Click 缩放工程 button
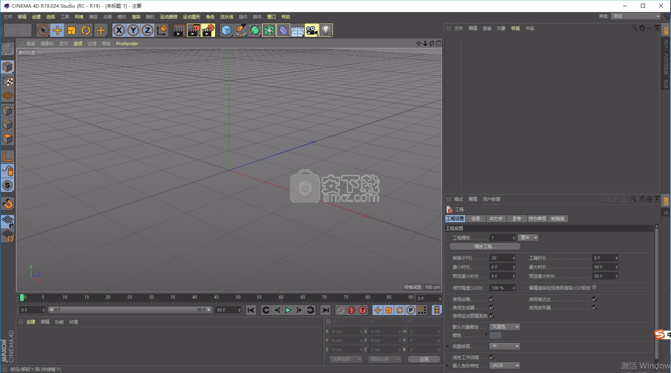Image resolution: width=671 pixels, height=373 pixels. coord(485,247)
